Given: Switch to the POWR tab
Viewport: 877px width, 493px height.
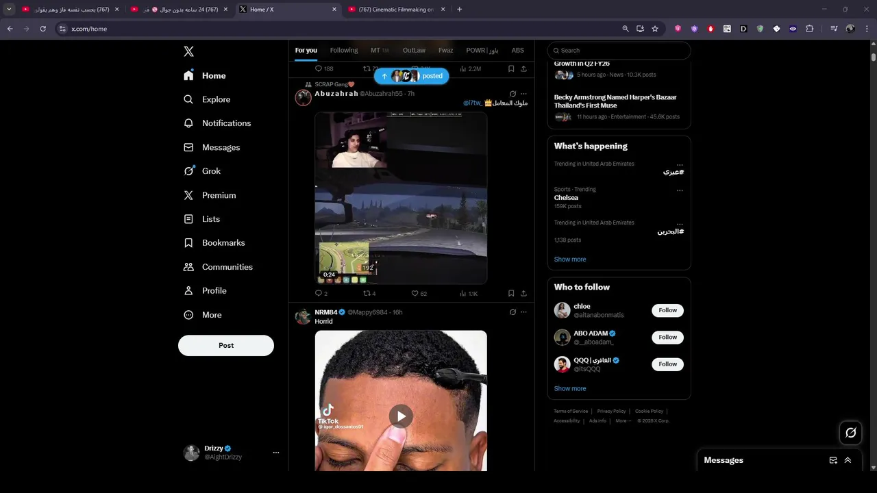Looking at the screenshot, I should click(x=482, y=50).
